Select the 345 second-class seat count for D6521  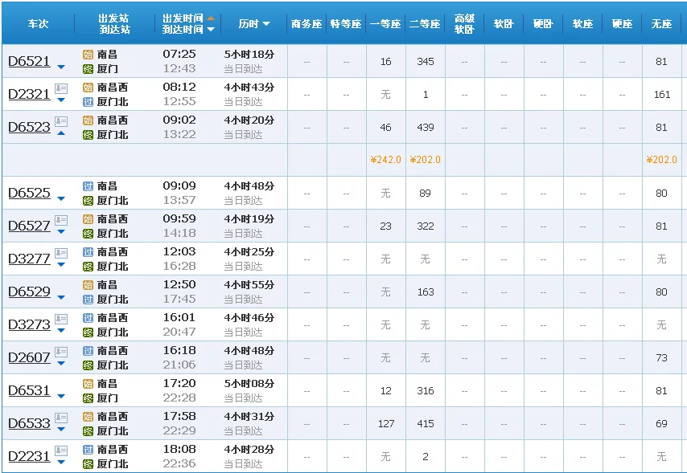coord(425,61)
